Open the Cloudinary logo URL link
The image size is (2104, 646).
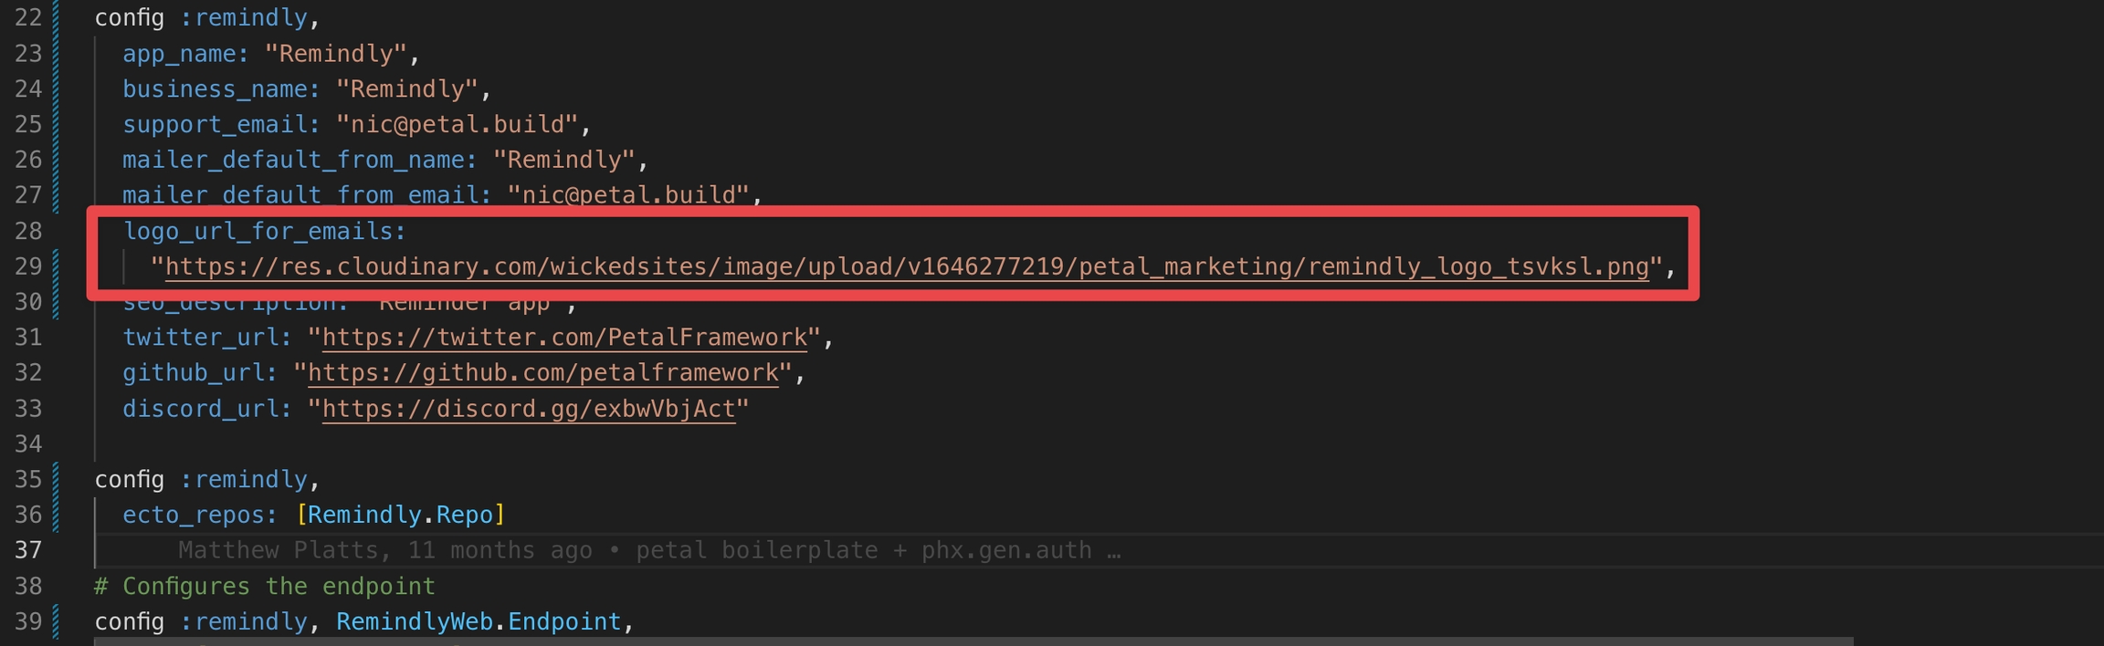tap(906, 266)
